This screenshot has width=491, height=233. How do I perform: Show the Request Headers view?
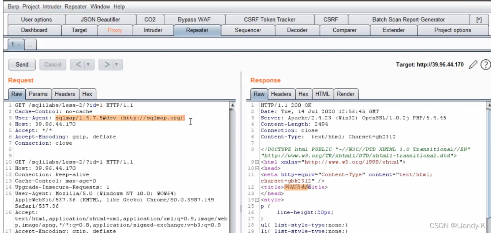click(x=65, y=94)
